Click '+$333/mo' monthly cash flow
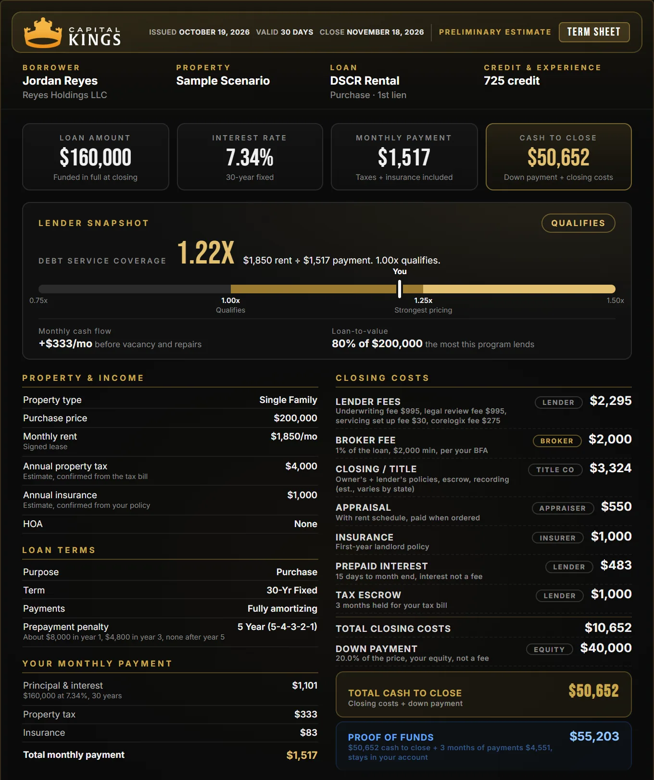Screen dimensions: 654x780 pyautogui.click(x=65, y=344)
